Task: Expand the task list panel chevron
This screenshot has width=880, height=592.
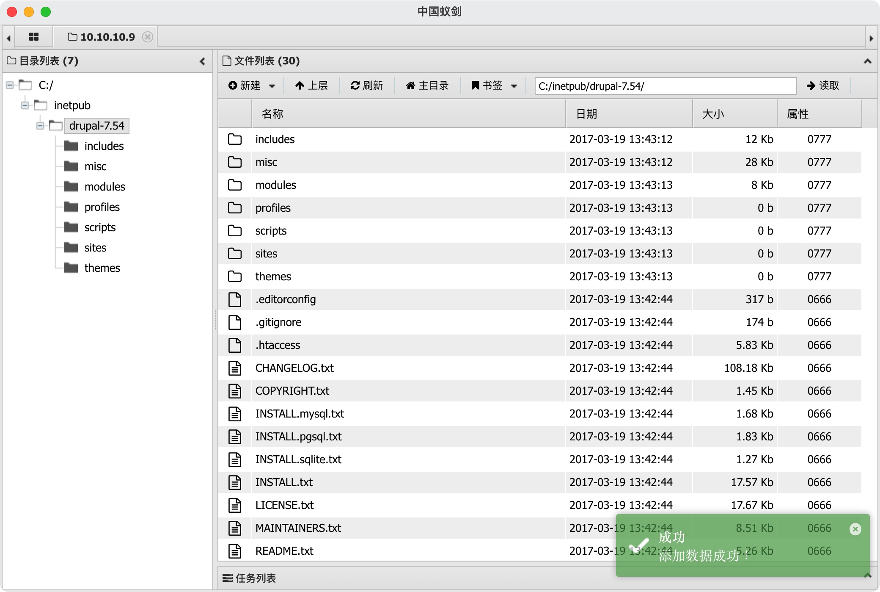Action: (x=867, y=575)
